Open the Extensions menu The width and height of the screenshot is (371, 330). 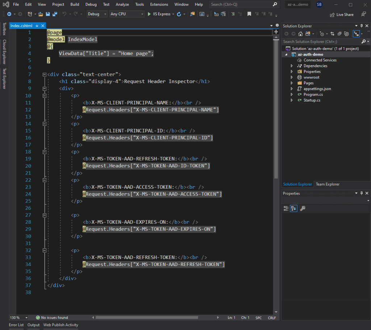click(159, 4)
